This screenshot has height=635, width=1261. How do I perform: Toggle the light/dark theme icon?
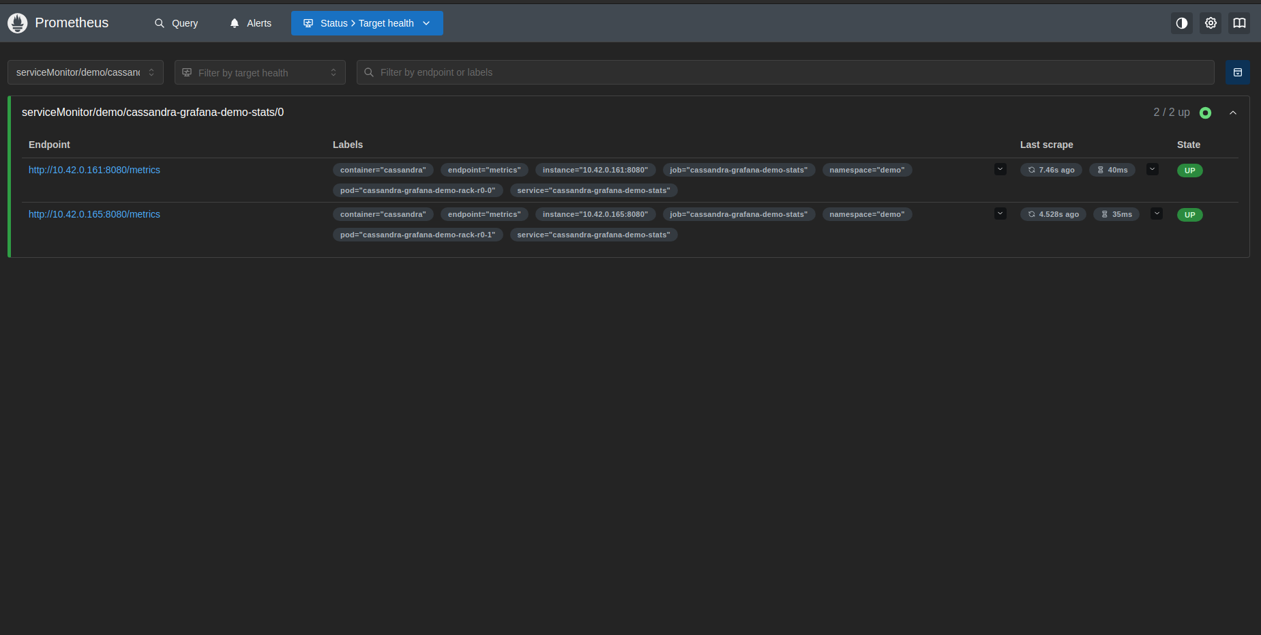1182,23
